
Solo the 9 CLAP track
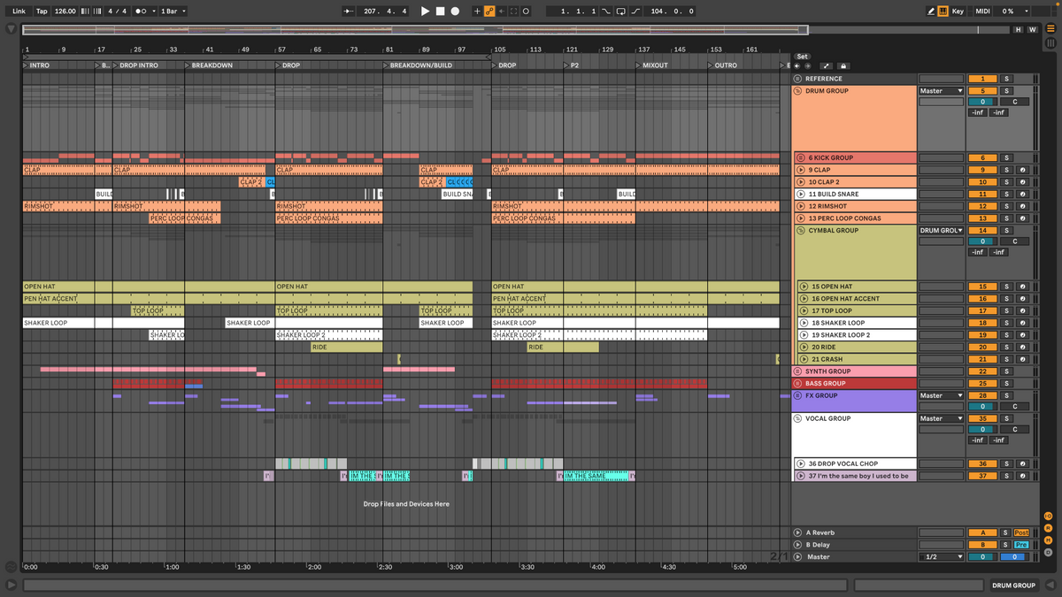pyautogui.click(x=1006, y=170)
